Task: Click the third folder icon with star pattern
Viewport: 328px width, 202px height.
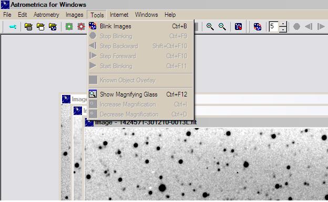Action: [53, 27]
